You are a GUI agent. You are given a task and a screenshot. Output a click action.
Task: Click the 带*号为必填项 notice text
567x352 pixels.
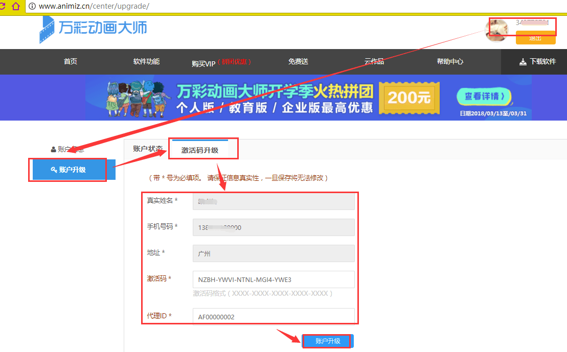coord(238,178)
